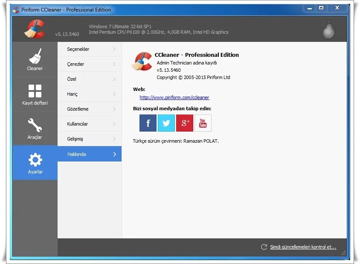The width and height of the screenshot is (360, 264).
Task: Open the YouTube social icon
Action: pyautogui.click(x=203, y=123)
